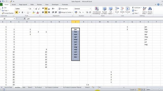The width and height of the screenshot is (163, 91).
Task: Align text right
Action: tap(49, 12)
